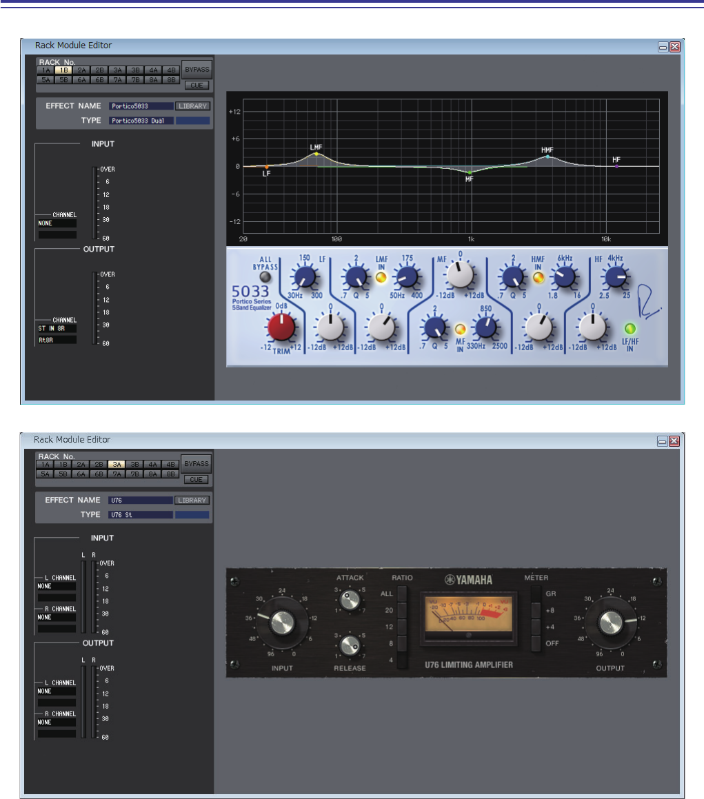Open LIBRARY for U76 effect

[192, 500]
